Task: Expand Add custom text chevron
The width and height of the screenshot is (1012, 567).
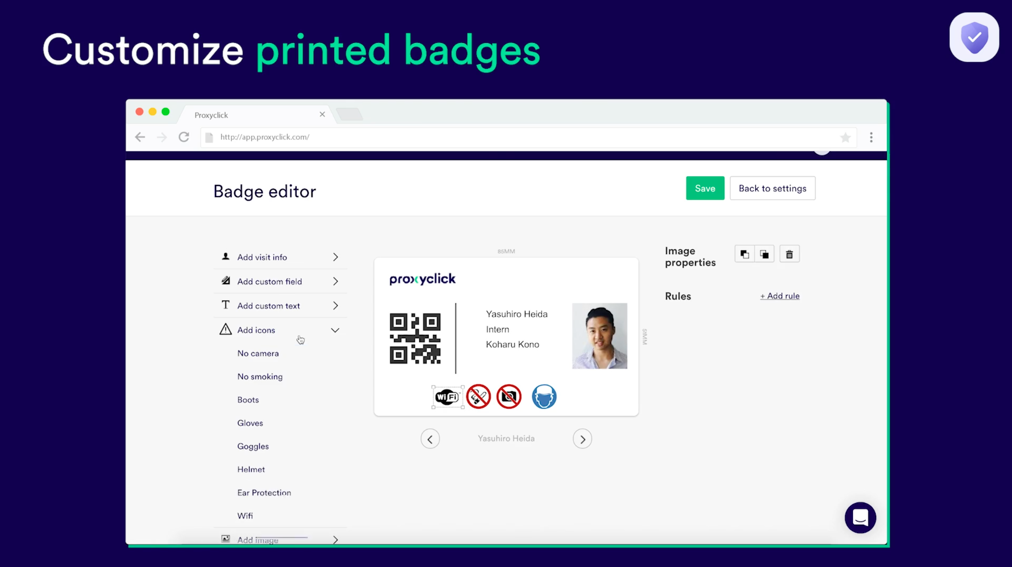Action: tap(336, 306)
